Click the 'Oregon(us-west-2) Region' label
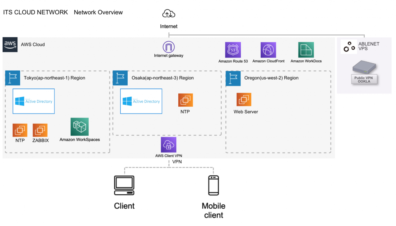This screenshot has width=396, height=226. click(x=271, y=78)
